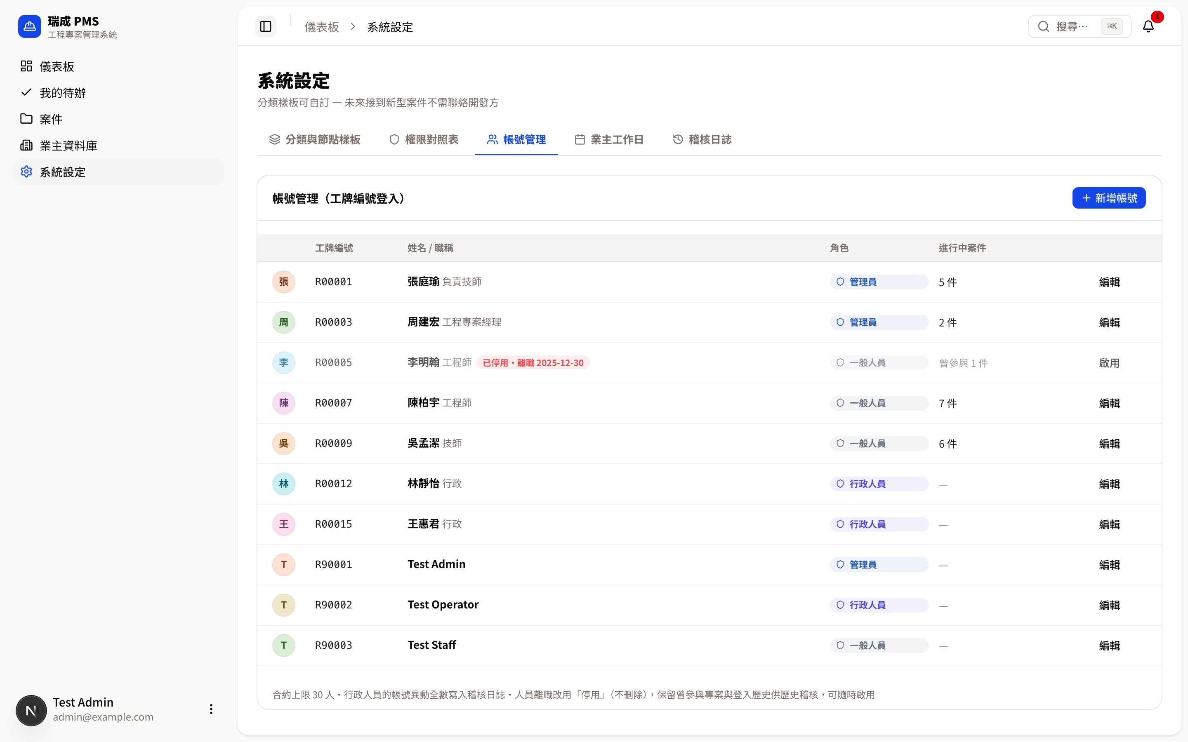Click 一般人員 badge for Test Staff
This screenshot has height=742, width=1188.
[x=879, y=645]
